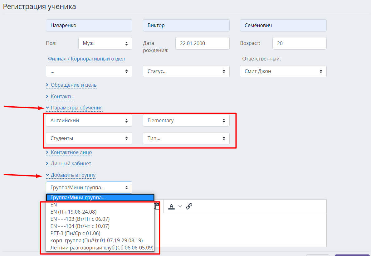Collapse the Параметры обучения section
The image size is (371, 256).
74,108
